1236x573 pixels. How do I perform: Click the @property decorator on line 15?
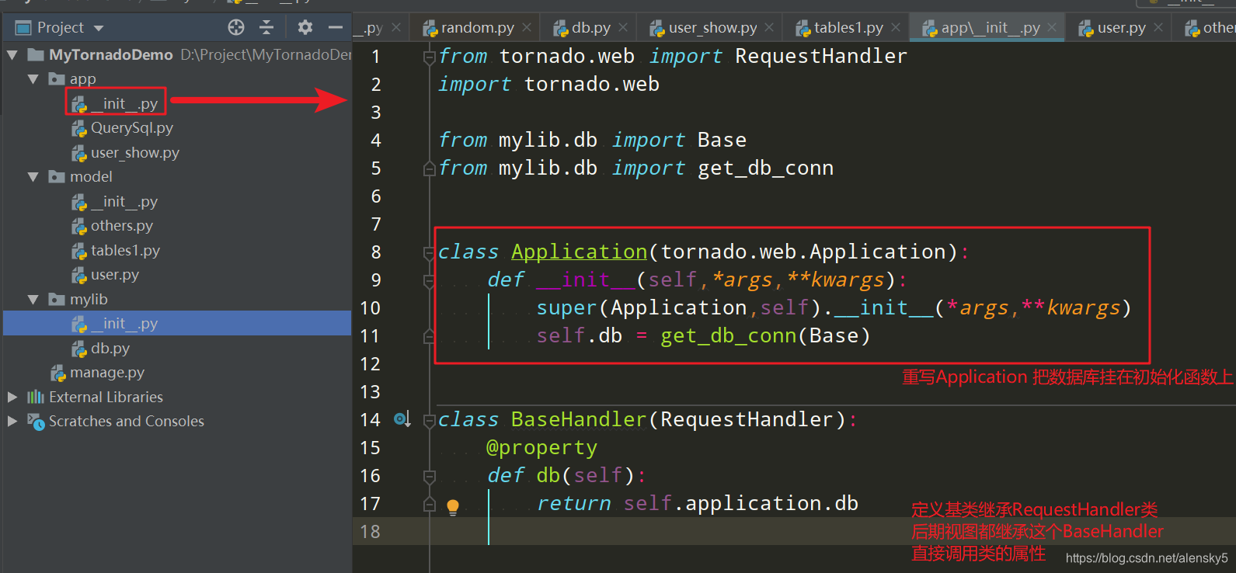[541, 448]
